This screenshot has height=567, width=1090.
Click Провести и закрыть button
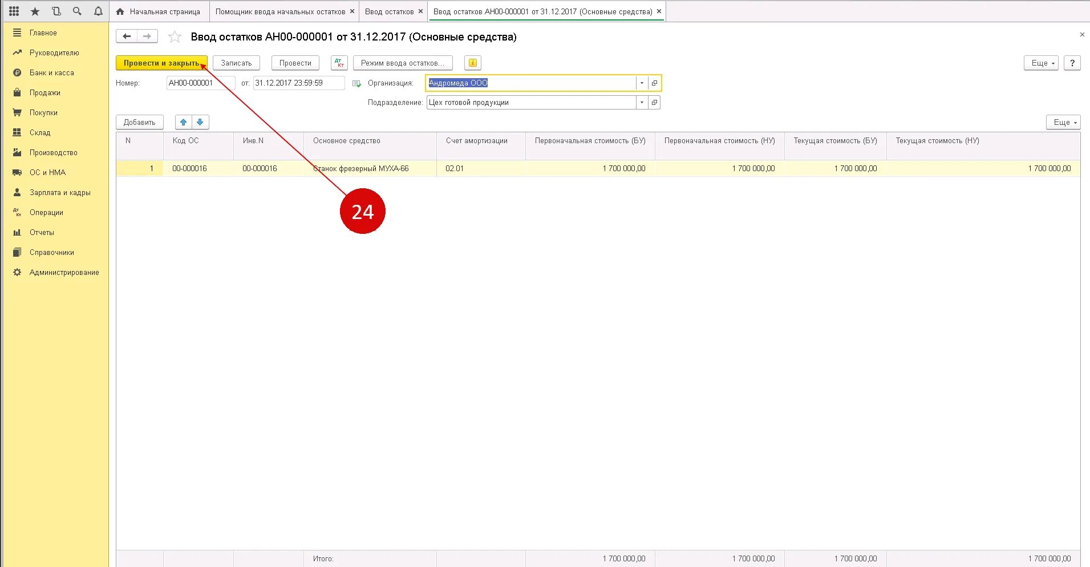pos(161,63)
